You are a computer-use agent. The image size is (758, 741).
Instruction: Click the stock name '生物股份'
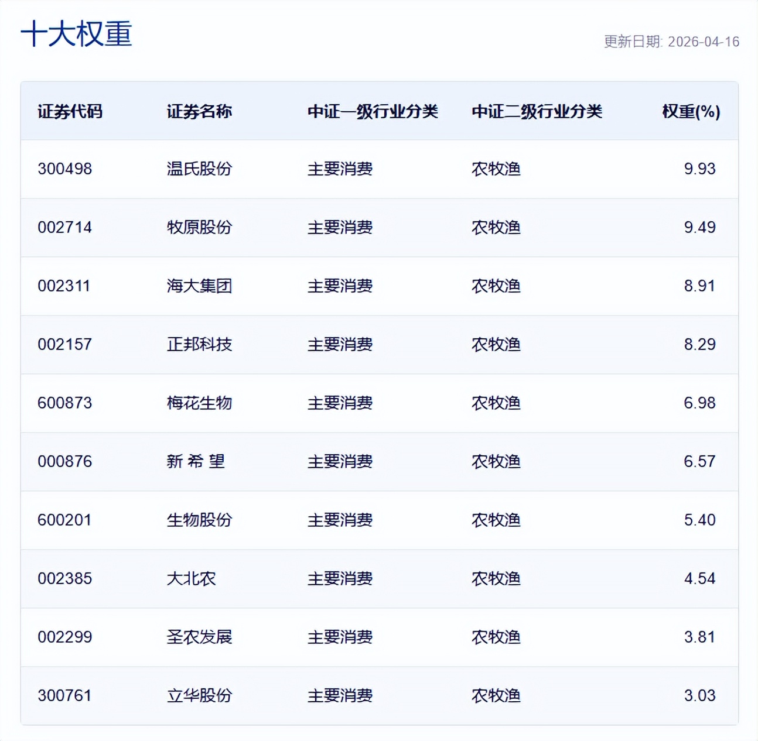(199, 520)
